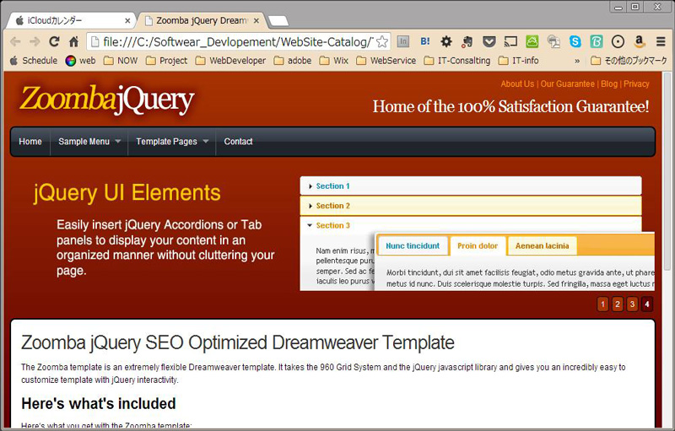Screen dimensions: 675x431
Task: Expand accordion Section 1
Action: (471, 186)
